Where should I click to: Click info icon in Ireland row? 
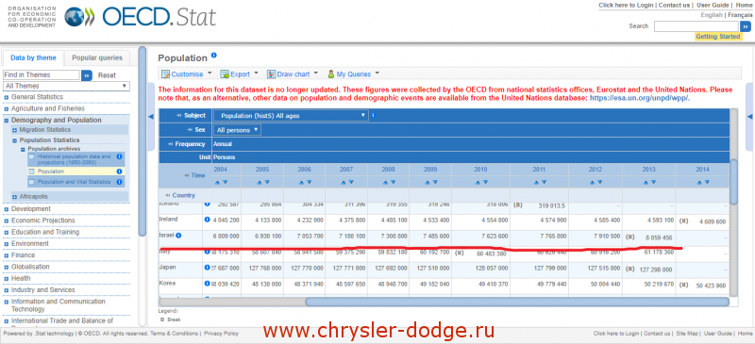pos(207,220)
